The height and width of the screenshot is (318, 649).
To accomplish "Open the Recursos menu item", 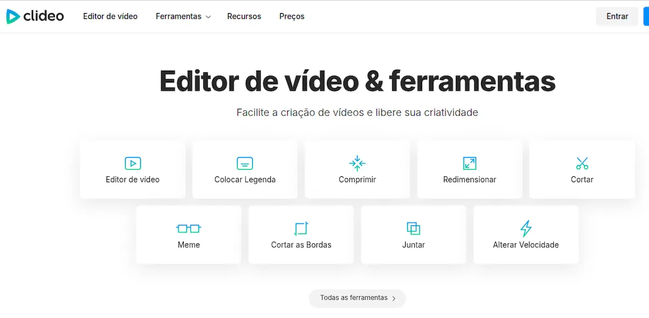I will click(x=244, y=16).
